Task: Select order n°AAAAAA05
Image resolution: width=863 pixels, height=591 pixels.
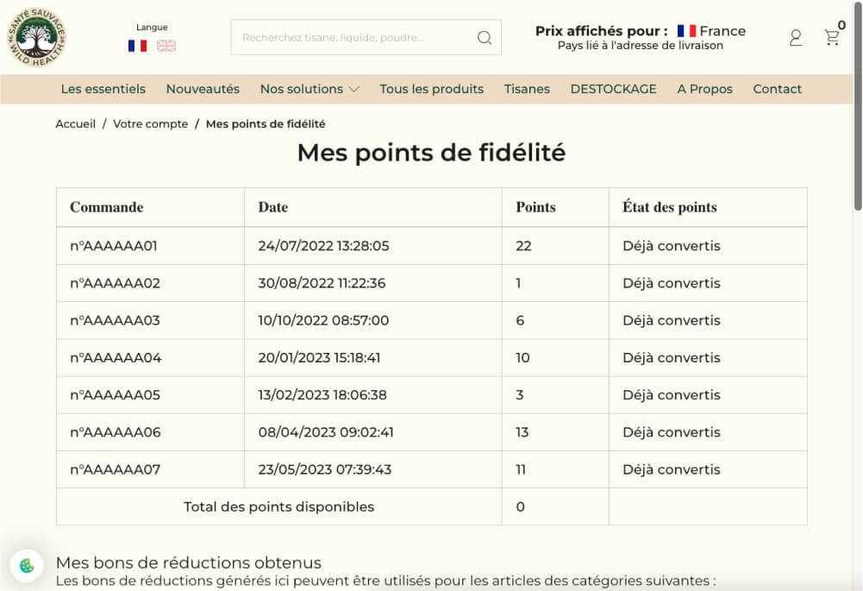Action: (x=115, y=395)
